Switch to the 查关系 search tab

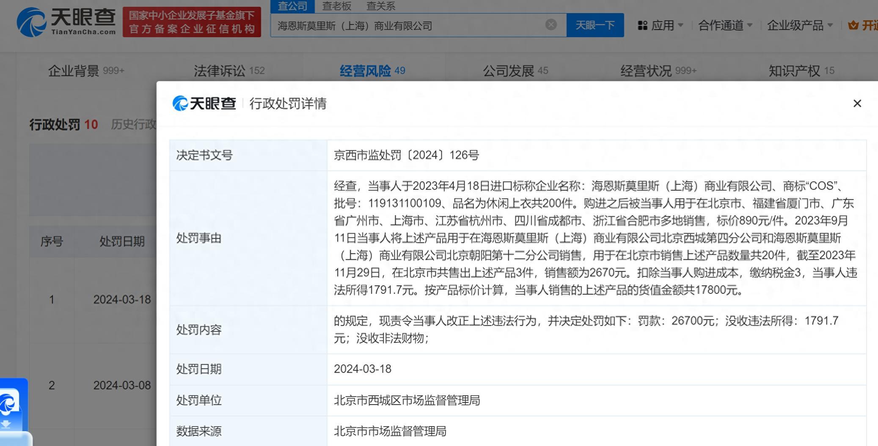[x=380, y=6]
